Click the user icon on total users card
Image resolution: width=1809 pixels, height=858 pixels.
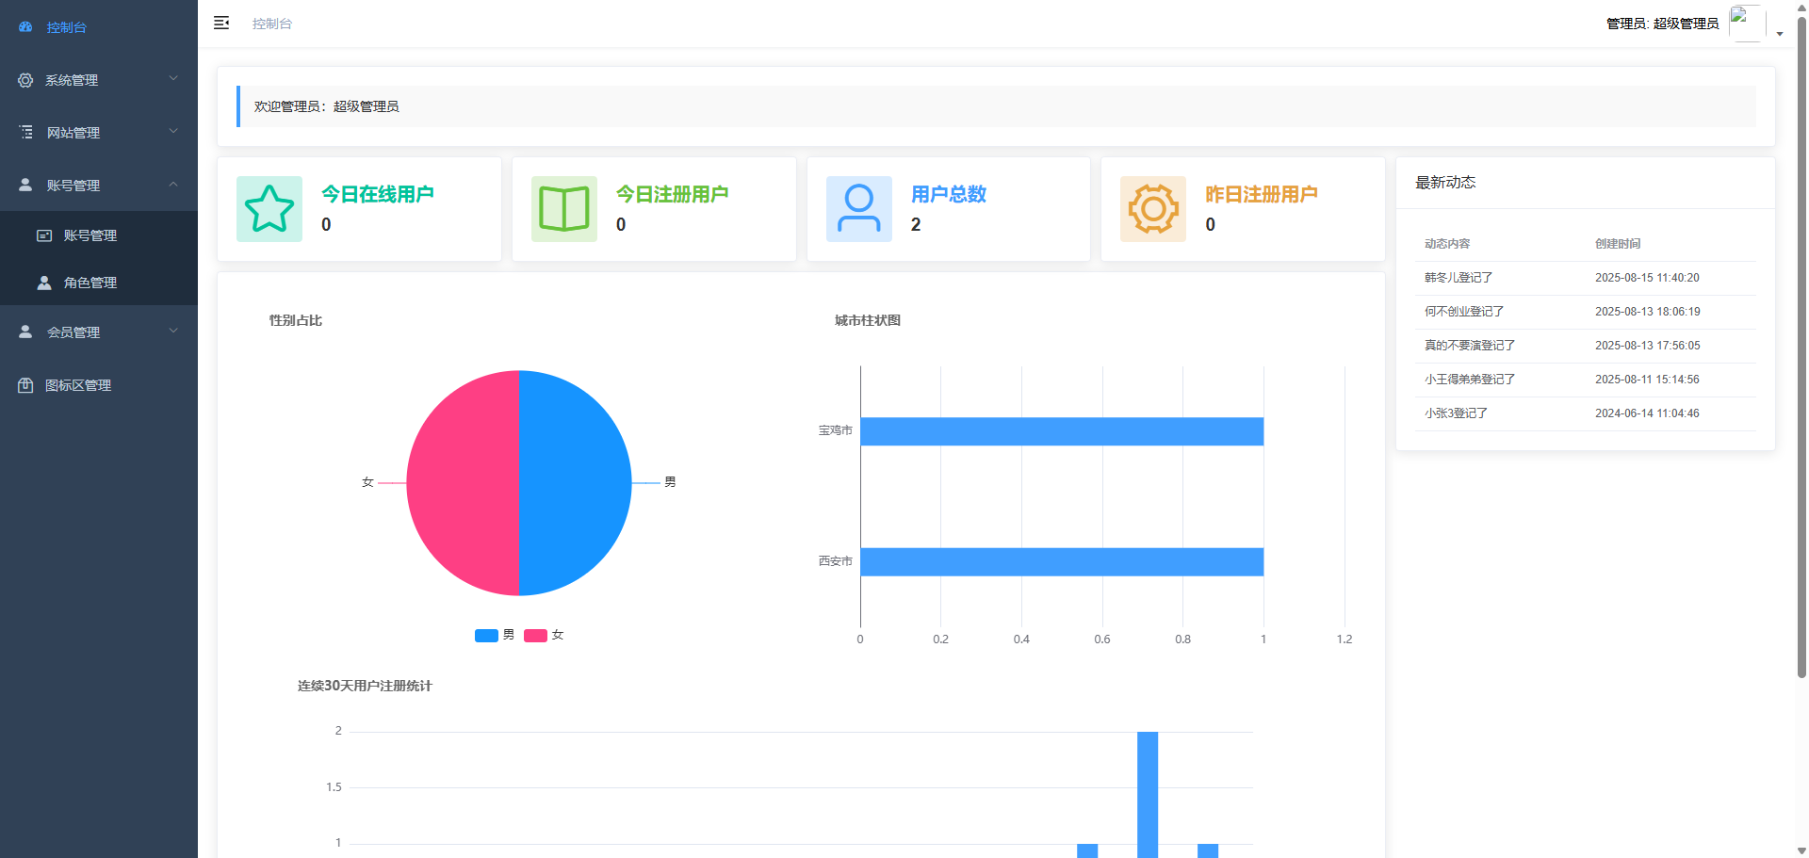[x=858, y=209]
